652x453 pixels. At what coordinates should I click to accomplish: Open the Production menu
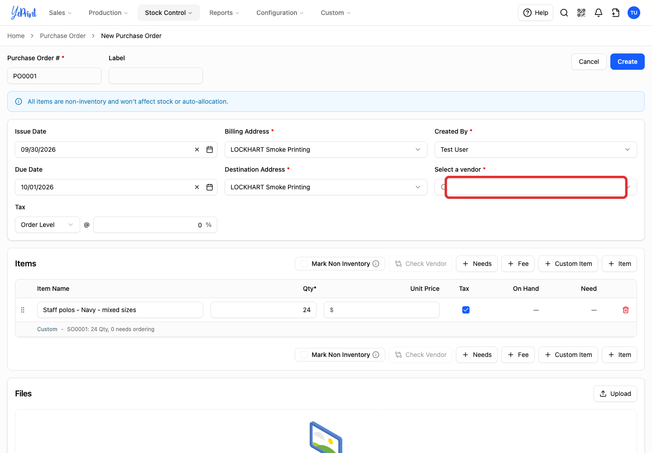pyautogui.click(x=108, y=13)
